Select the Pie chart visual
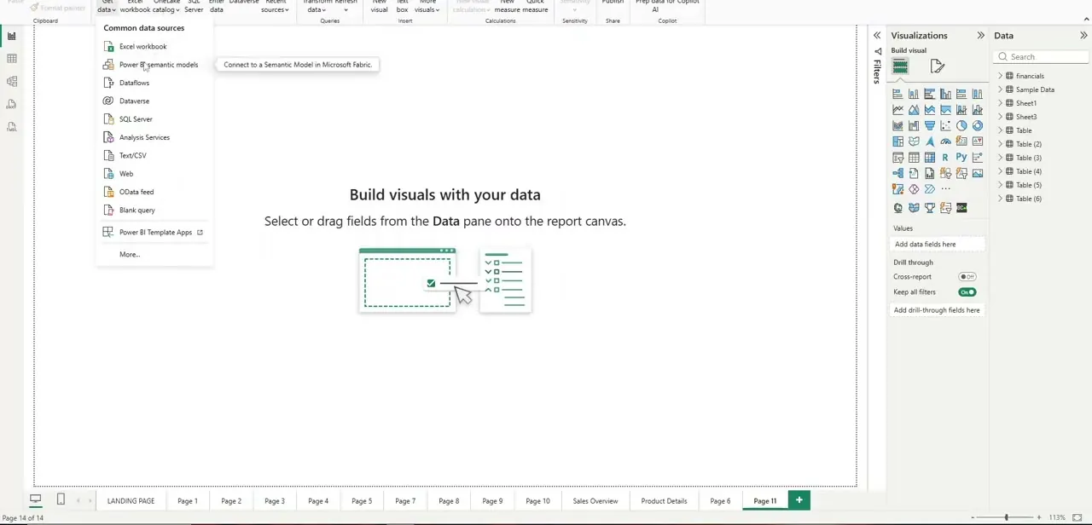The width and height of the screenshot is (1092, 525). pos(961,126)
